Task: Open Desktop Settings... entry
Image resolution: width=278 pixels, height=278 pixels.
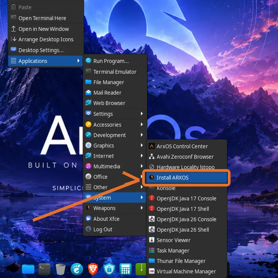Action: coord(46,50)
